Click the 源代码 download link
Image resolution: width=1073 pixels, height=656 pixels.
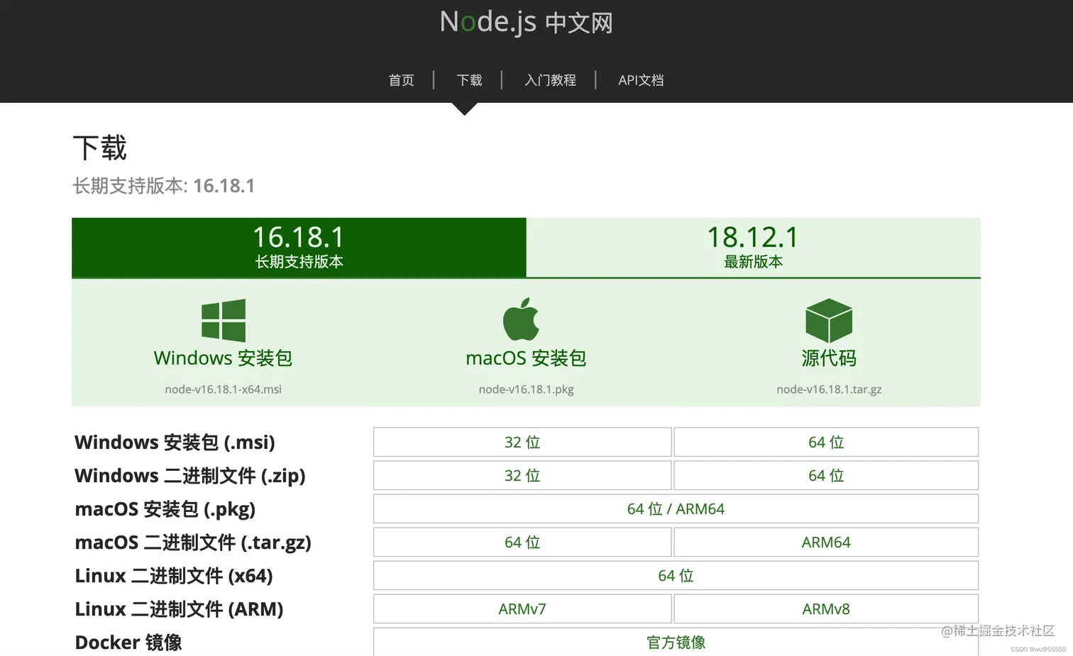(829, 358)
